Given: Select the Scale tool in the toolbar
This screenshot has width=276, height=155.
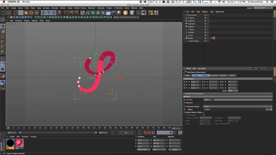Looking at the screenshot, I should (26, 12).
